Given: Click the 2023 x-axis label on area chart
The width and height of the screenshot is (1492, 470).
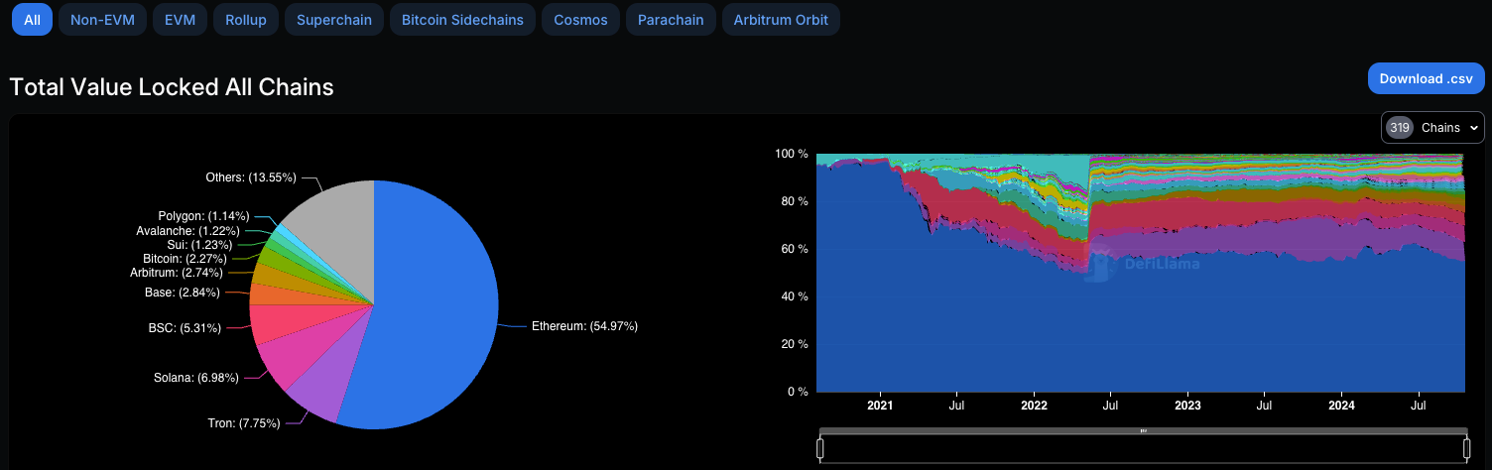Looking at the screenshot, I should tap(1187, 406).
